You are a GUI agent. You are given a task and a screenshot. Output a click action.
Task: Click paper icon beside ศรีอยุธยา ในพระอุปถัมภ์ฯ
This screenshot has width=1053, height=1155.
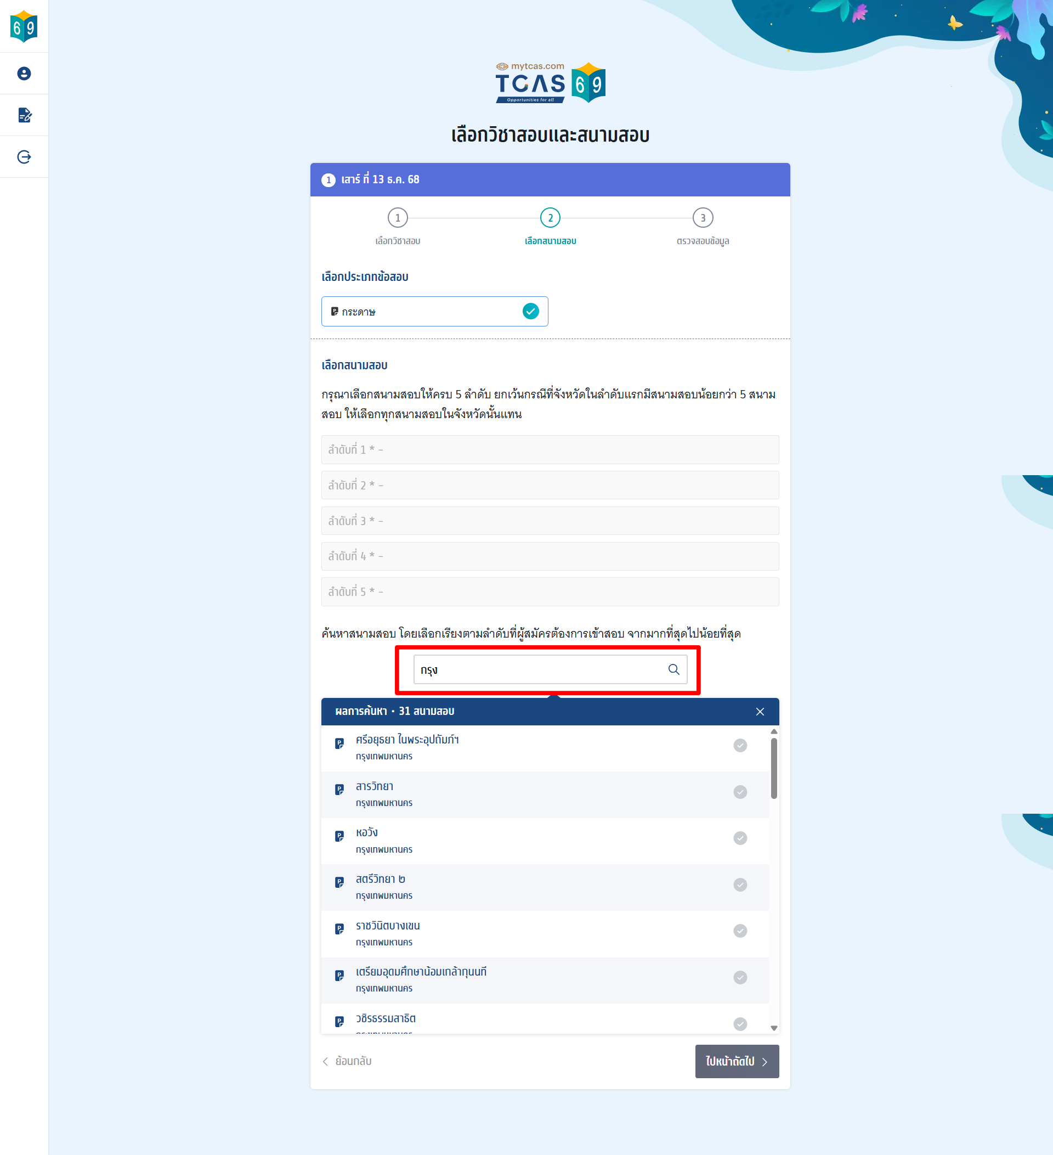[x=339, y=743]
